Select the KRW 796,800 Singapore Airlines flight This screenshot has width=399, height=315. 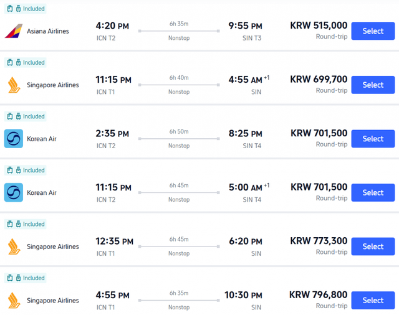tap(373, 300)
